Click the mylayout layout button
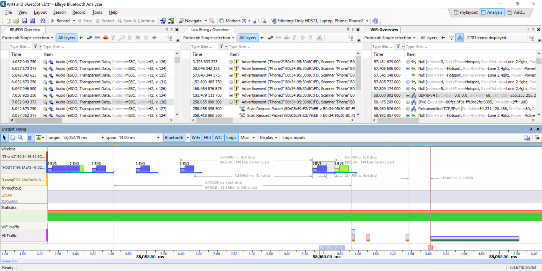Screen dimensions: 542x271 point(465,12)
